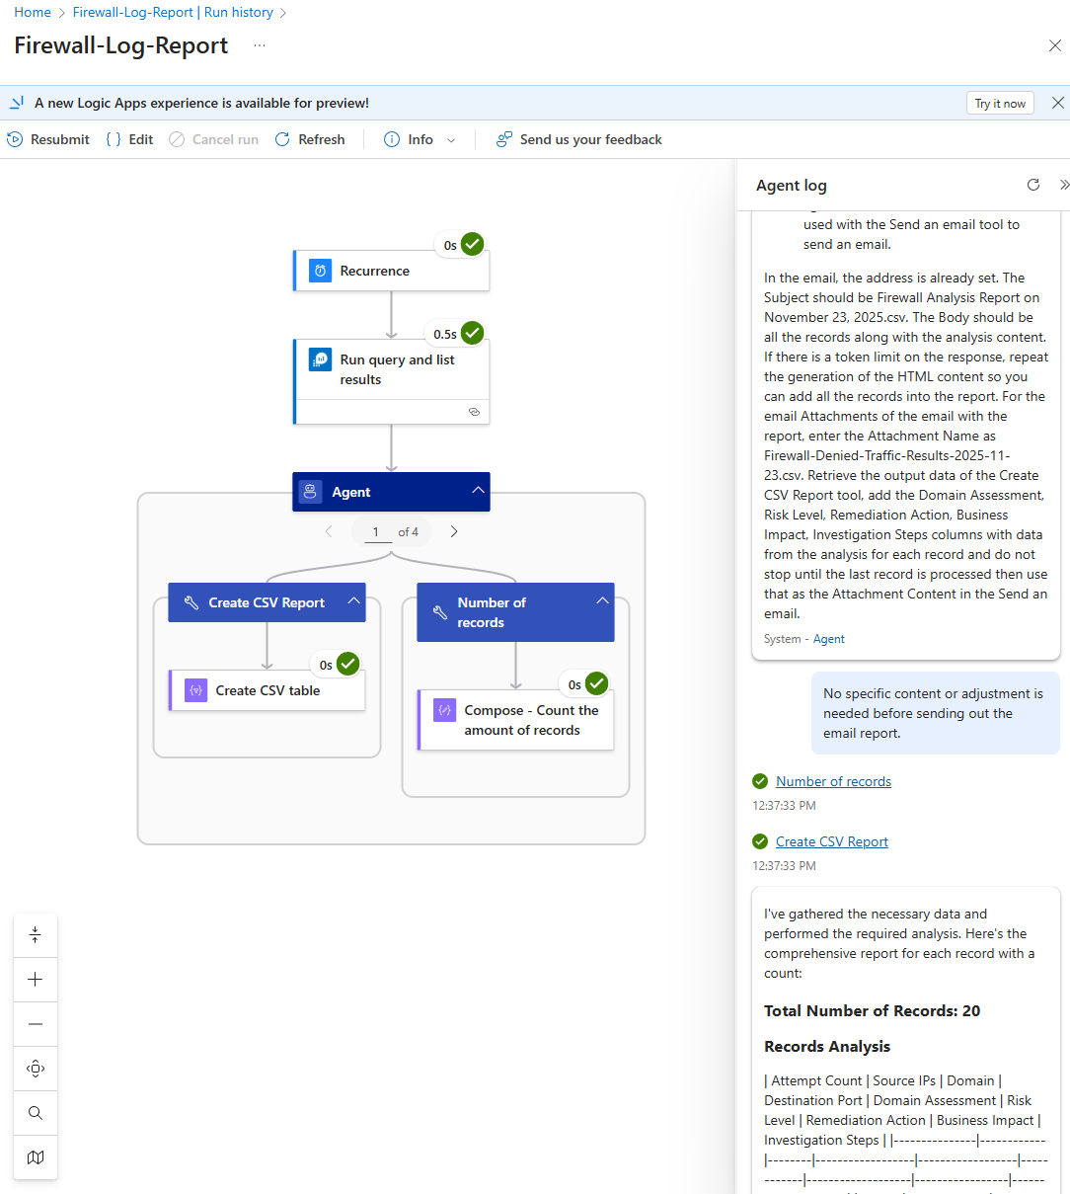
Task: Fit workflow to view on canvas
Action: tap(36, 1069)
